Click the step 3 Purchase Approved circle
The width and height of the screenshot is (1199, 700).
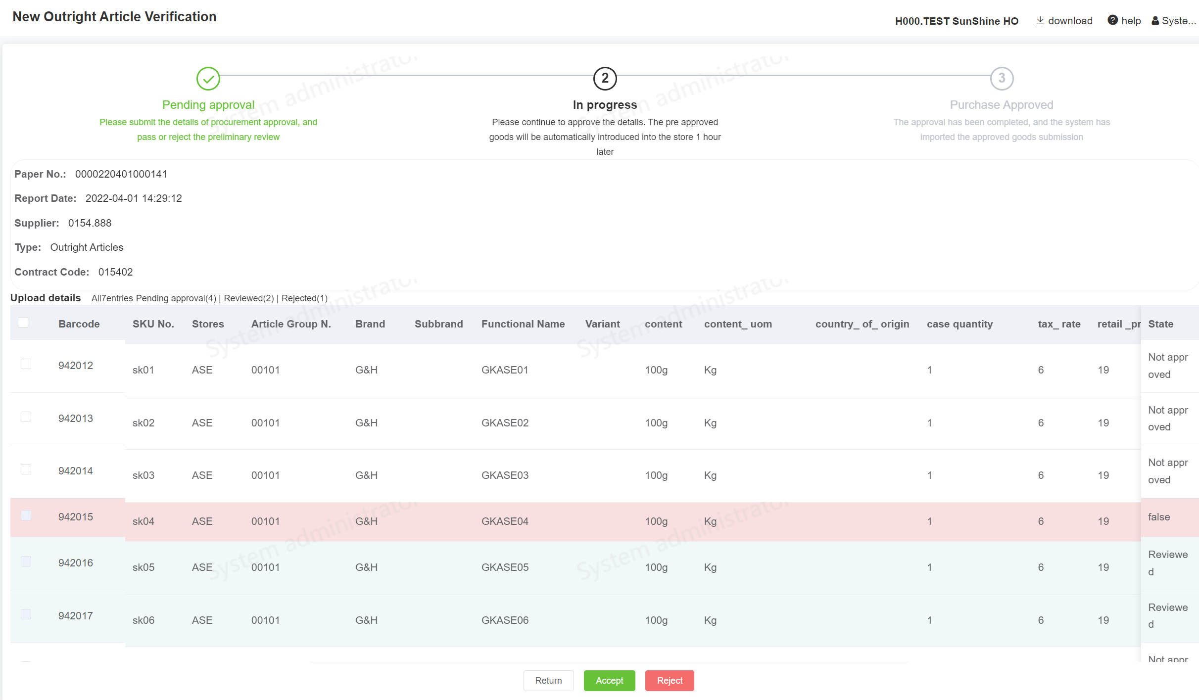pyautogui.click(x=1002, y=79)
